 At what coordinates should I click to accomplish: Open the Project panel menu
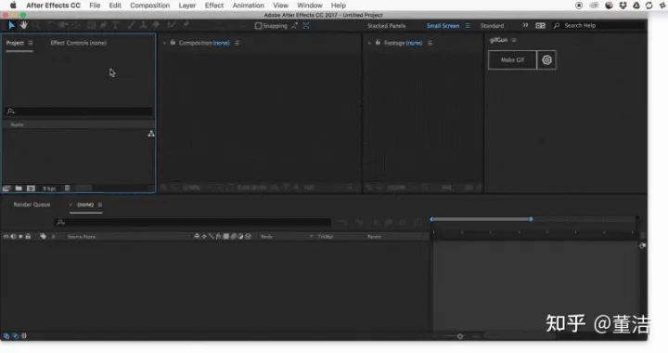[x=31, y=43]
